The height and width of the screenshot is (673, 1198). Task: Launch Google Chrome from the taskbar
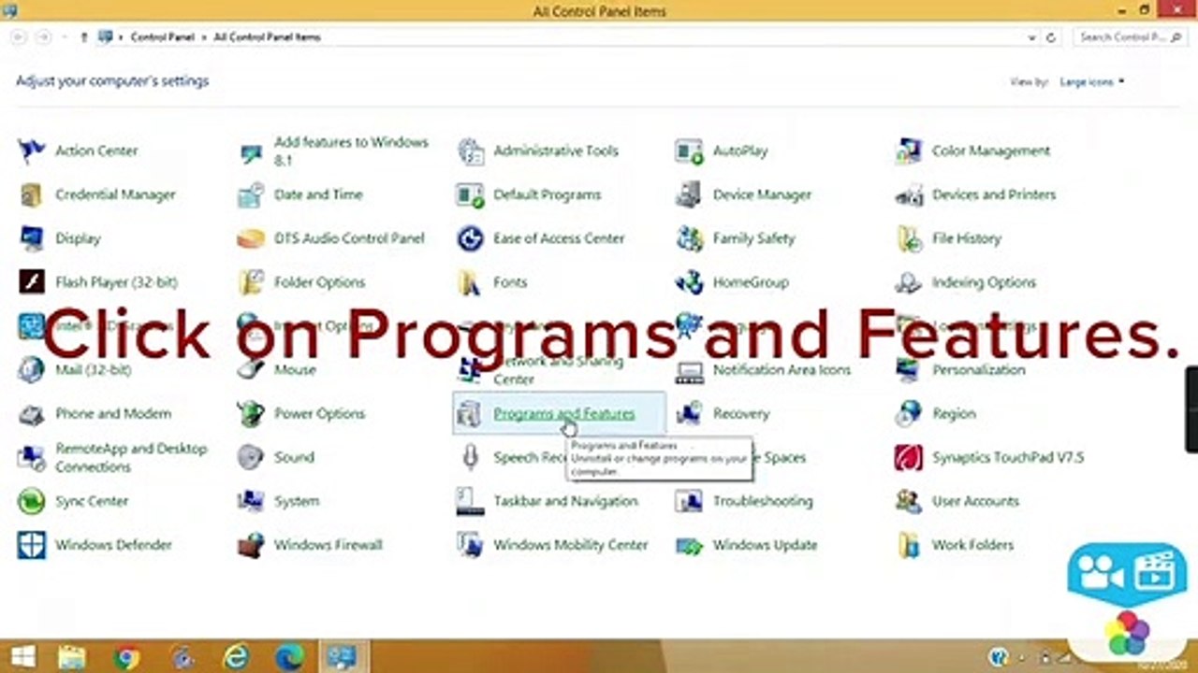[x=127, y=657]
